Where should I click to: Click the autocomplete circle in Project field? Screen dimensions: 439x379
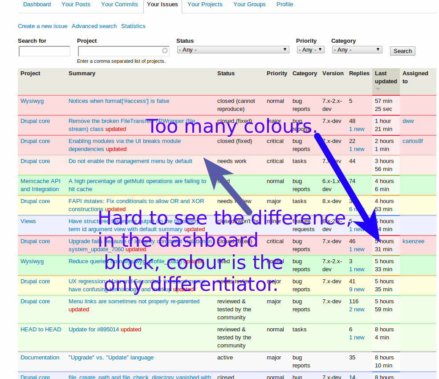[x=165, y=51]
